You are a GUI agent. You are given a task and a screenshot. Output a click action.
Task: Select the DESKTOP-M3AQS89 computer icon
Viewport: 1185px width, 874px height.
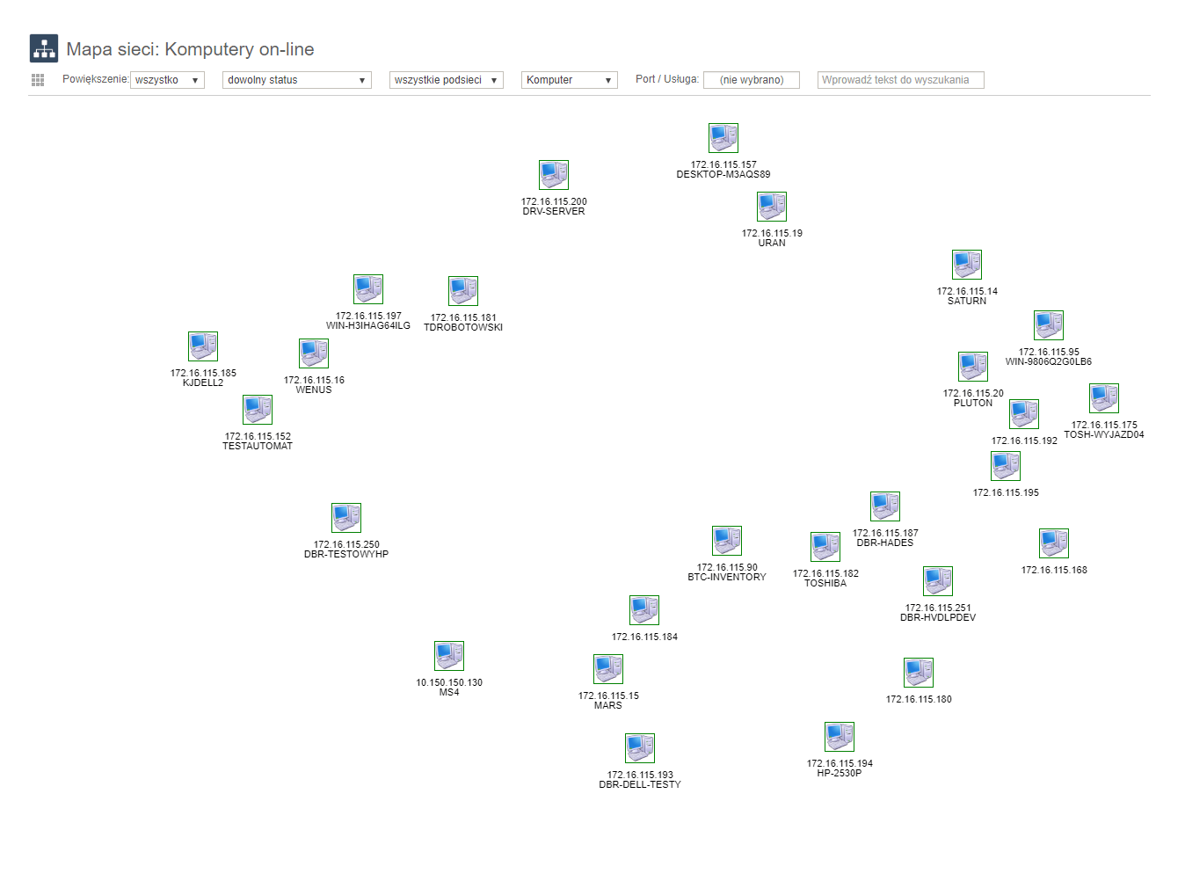point(723,138)
